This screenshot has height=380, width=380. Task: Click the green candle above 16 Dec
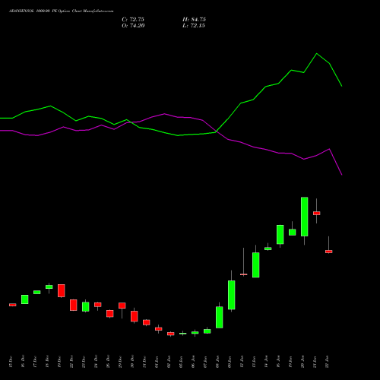[x=25, y=299]
